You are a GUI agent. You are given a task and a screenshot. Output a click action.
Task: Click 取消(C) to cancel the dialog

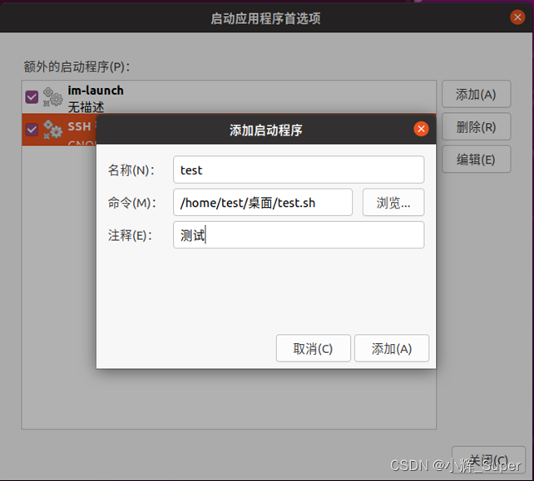(x=314, y=348)
